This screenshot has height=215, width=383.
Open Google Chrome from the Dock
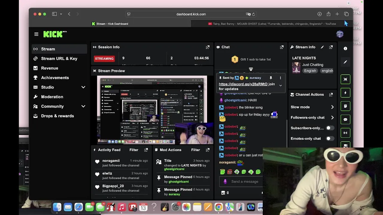(x=218, y=207)
